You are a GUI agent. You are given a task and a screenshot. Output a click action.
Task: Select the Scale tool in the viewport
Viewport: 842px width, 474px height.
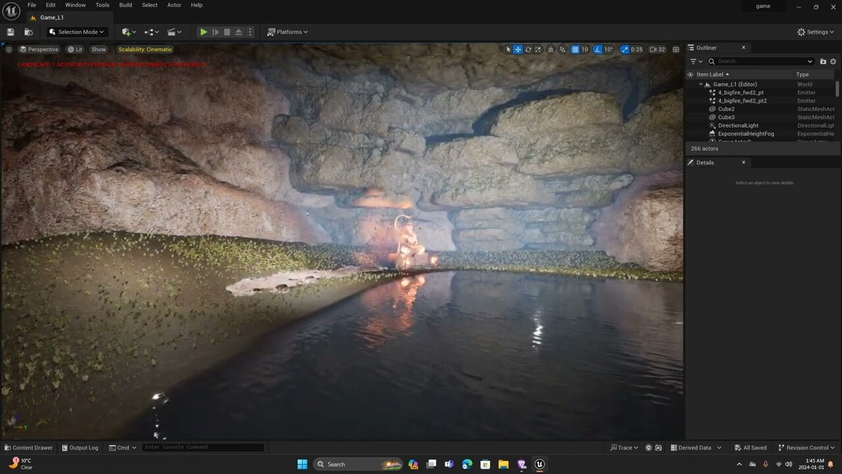(537, 49)
